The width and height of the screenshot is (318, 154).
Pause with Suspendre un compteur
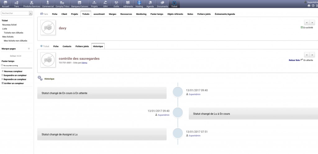pos(15,75)
